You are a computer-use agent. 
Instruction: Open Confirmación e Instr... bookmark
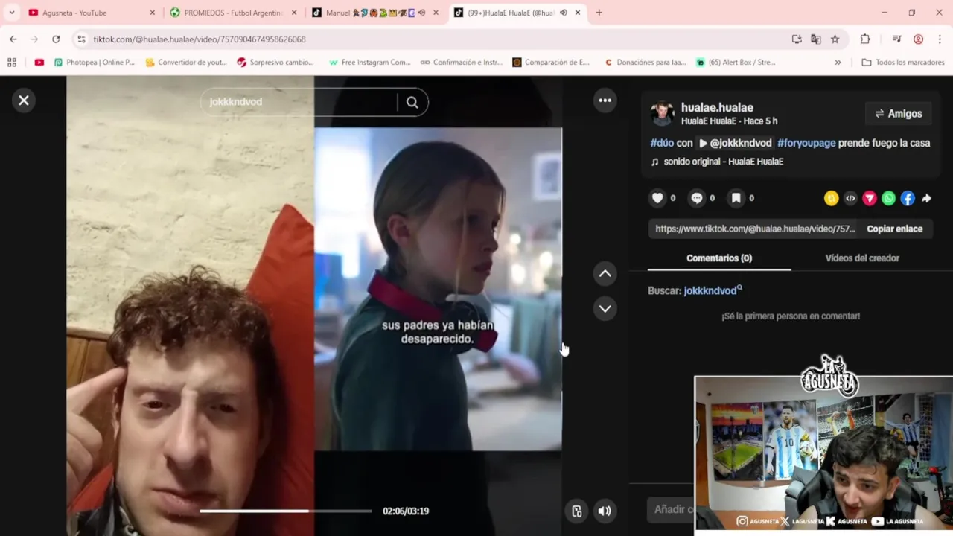[462, 63]
